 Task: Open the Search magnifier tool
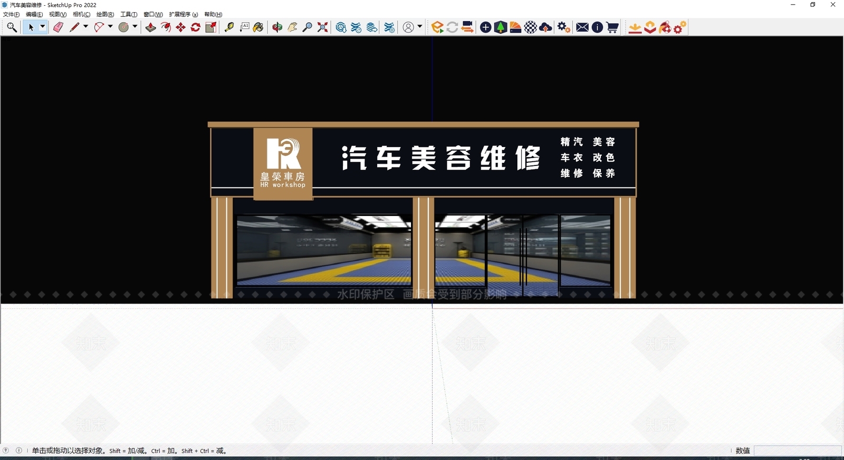click(12, 27)
